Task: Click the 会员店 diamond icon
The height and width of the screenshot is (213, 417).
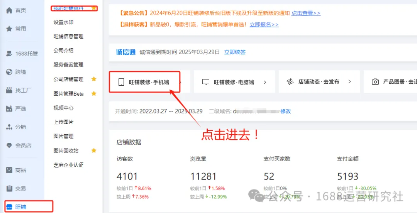Action: pyautogui.click(x=9, y=145)
